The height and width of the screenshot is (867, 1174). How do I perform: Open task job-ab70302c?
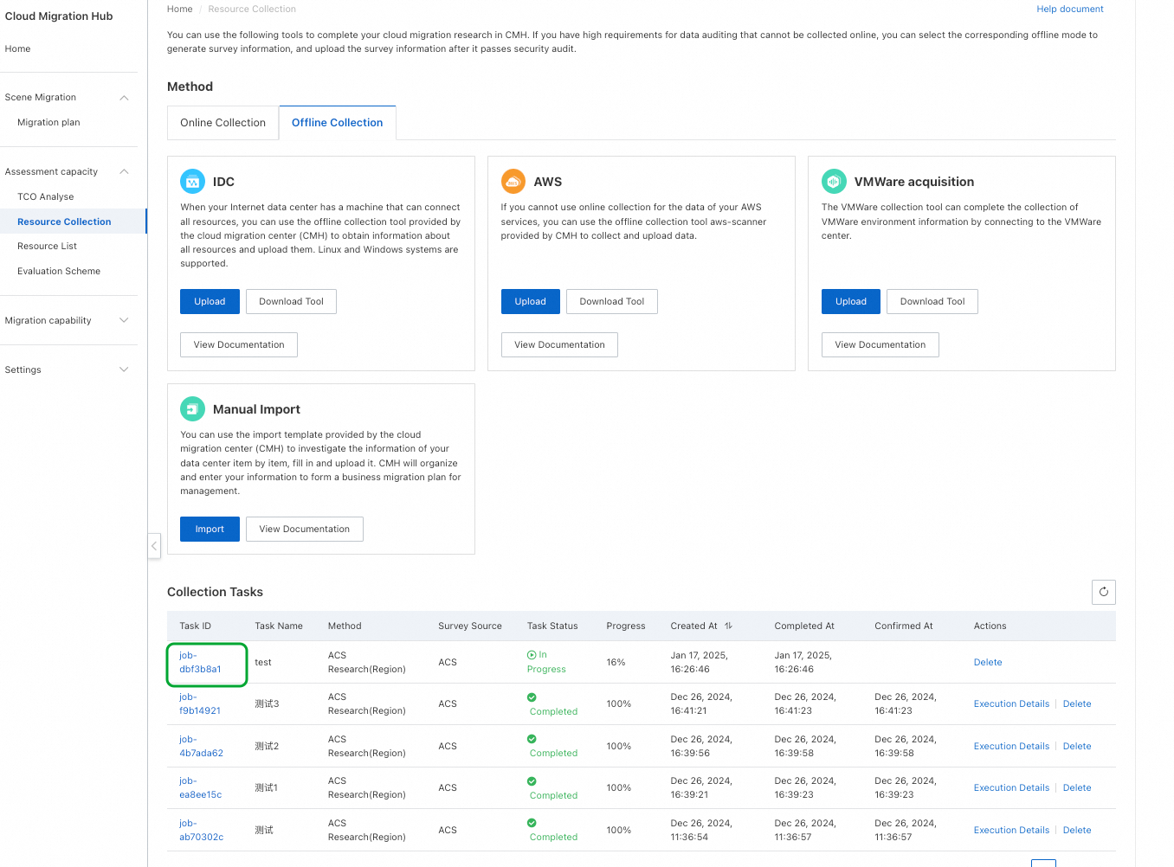click(x=201, y=831)
